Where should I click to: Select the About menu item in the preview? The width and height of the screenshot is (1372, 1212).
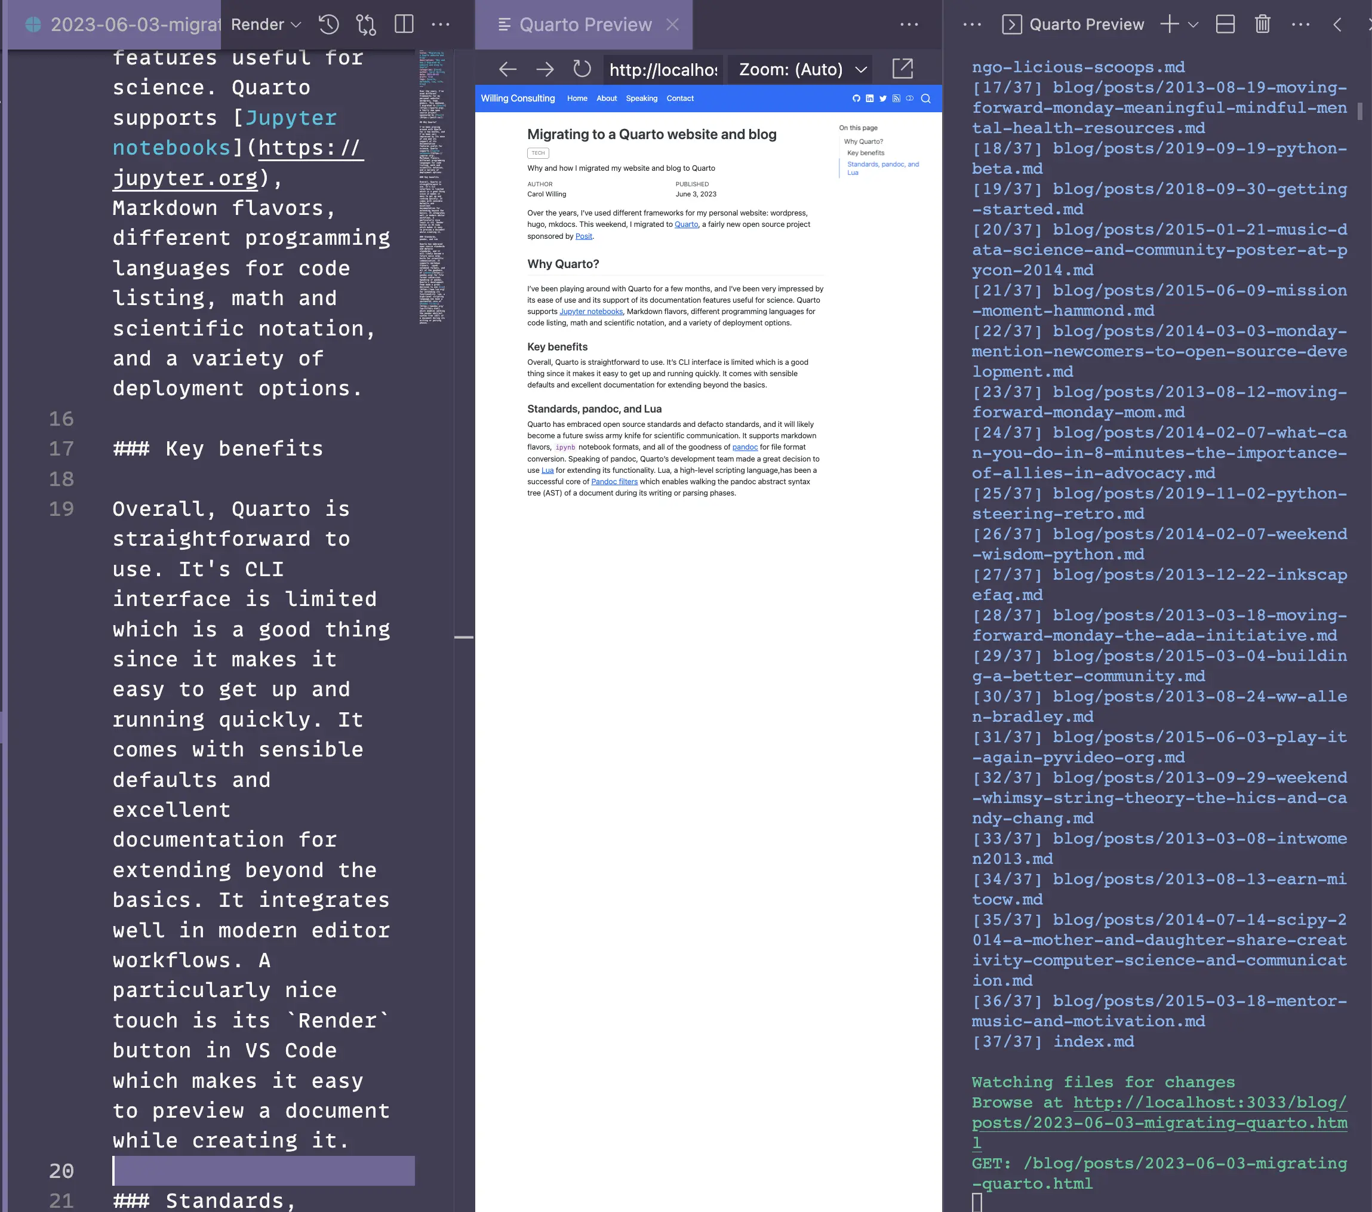coord(606,98)
